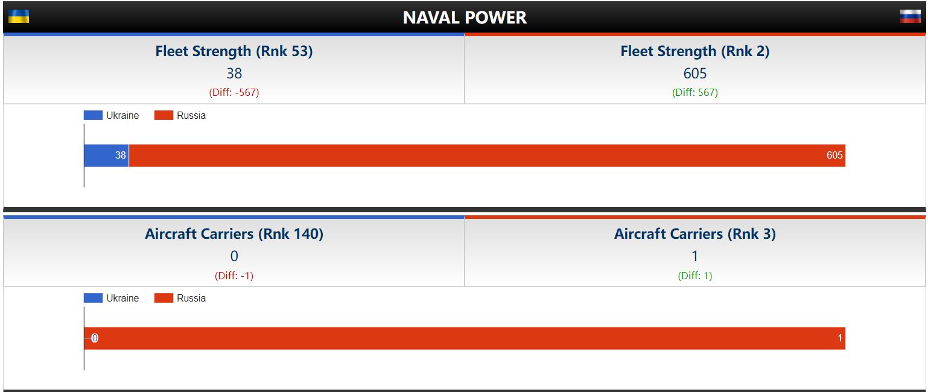The image size is (928, 392).
Task: Toggle Ukraine legend swatch in Aircraft Carriers chart
Action: tap(93, 299)
